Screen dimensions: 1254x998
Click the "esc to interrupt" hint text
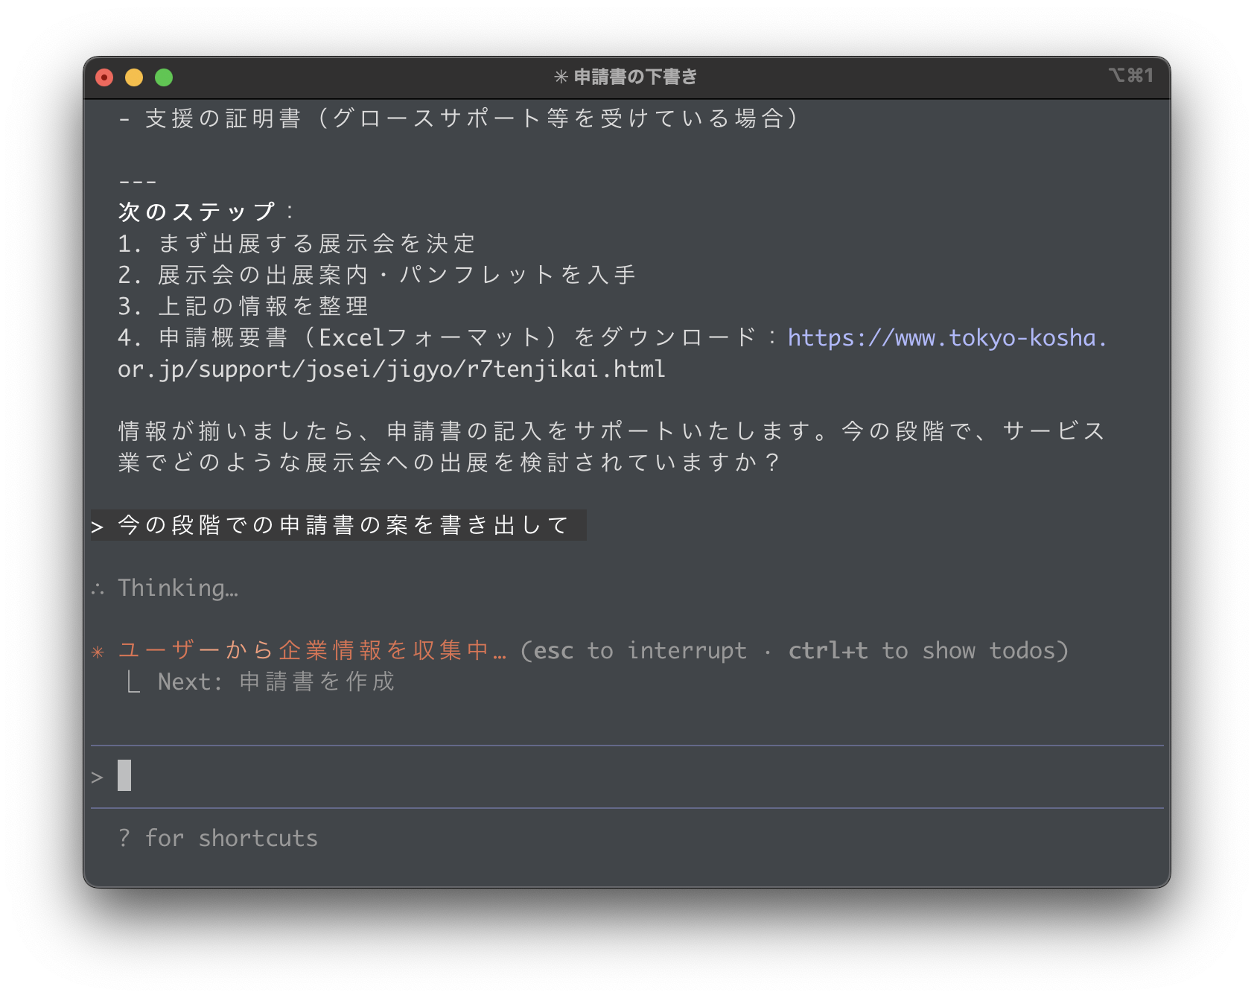coord(640,651)
